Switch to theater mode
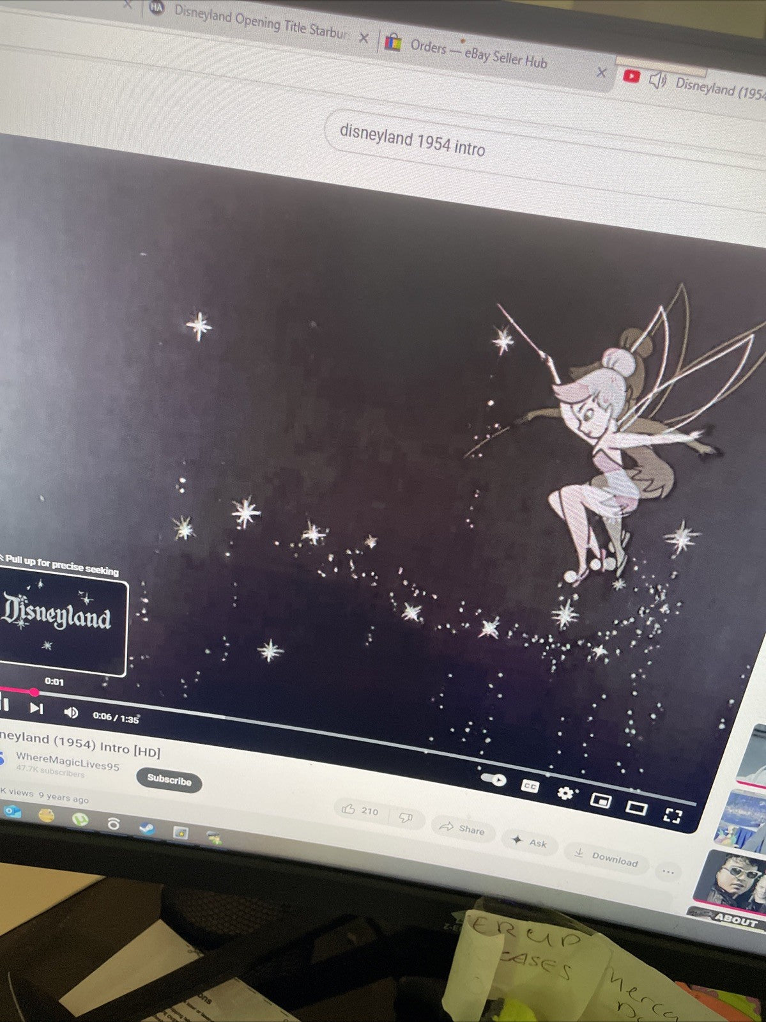This screenshot has width=766, height=1022. pos(636,808)
